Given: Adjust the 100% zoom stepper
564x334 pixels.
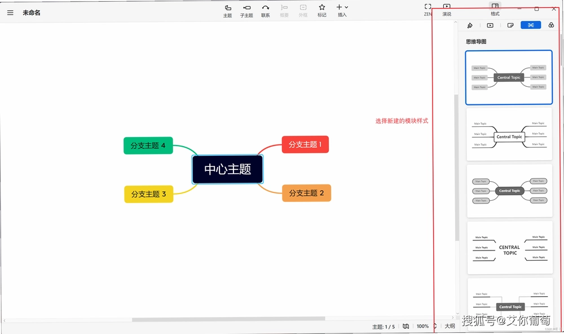Looking at the screenshot, I should point(435,326).
